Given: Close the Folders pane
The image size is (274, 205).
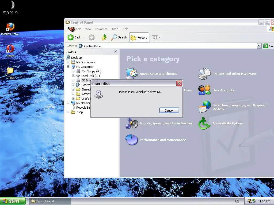Looking at the screenshot, I should (116, 51).
